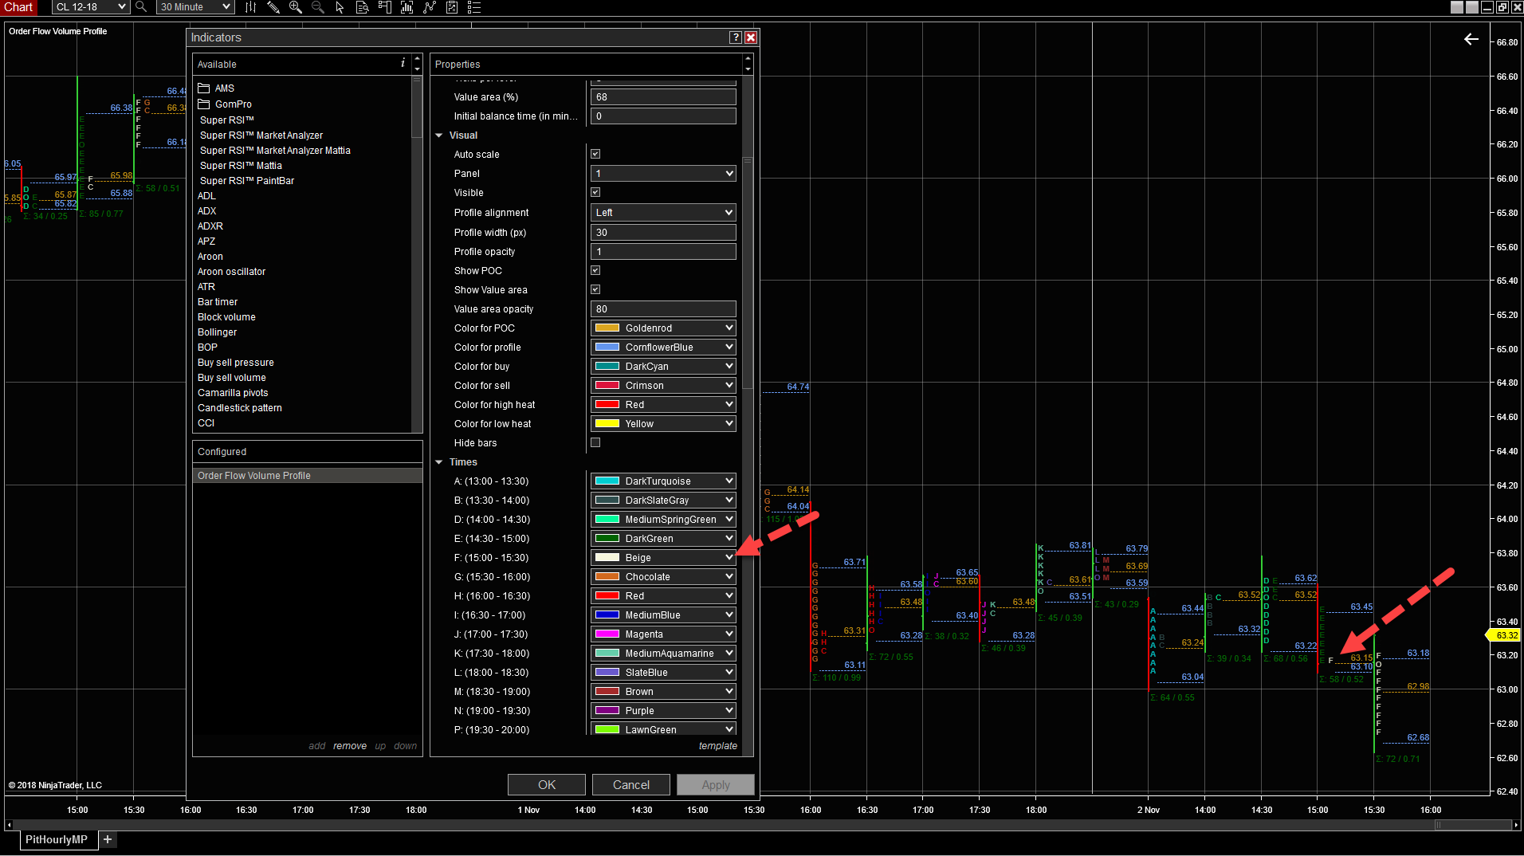Click the zoom in magnifier icon

[x=295, y=7]
